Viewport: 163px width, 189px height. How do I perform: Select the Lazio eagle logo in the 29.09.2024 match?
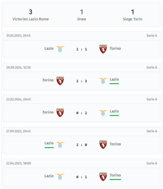pyautogui.click(x=103, y=81)
